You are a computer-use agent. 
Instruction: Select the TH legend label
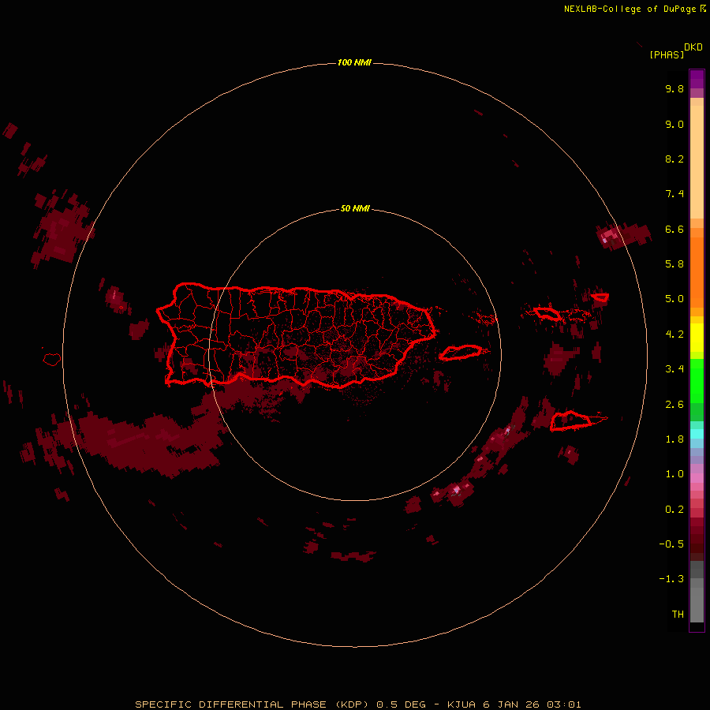[678, 615]
